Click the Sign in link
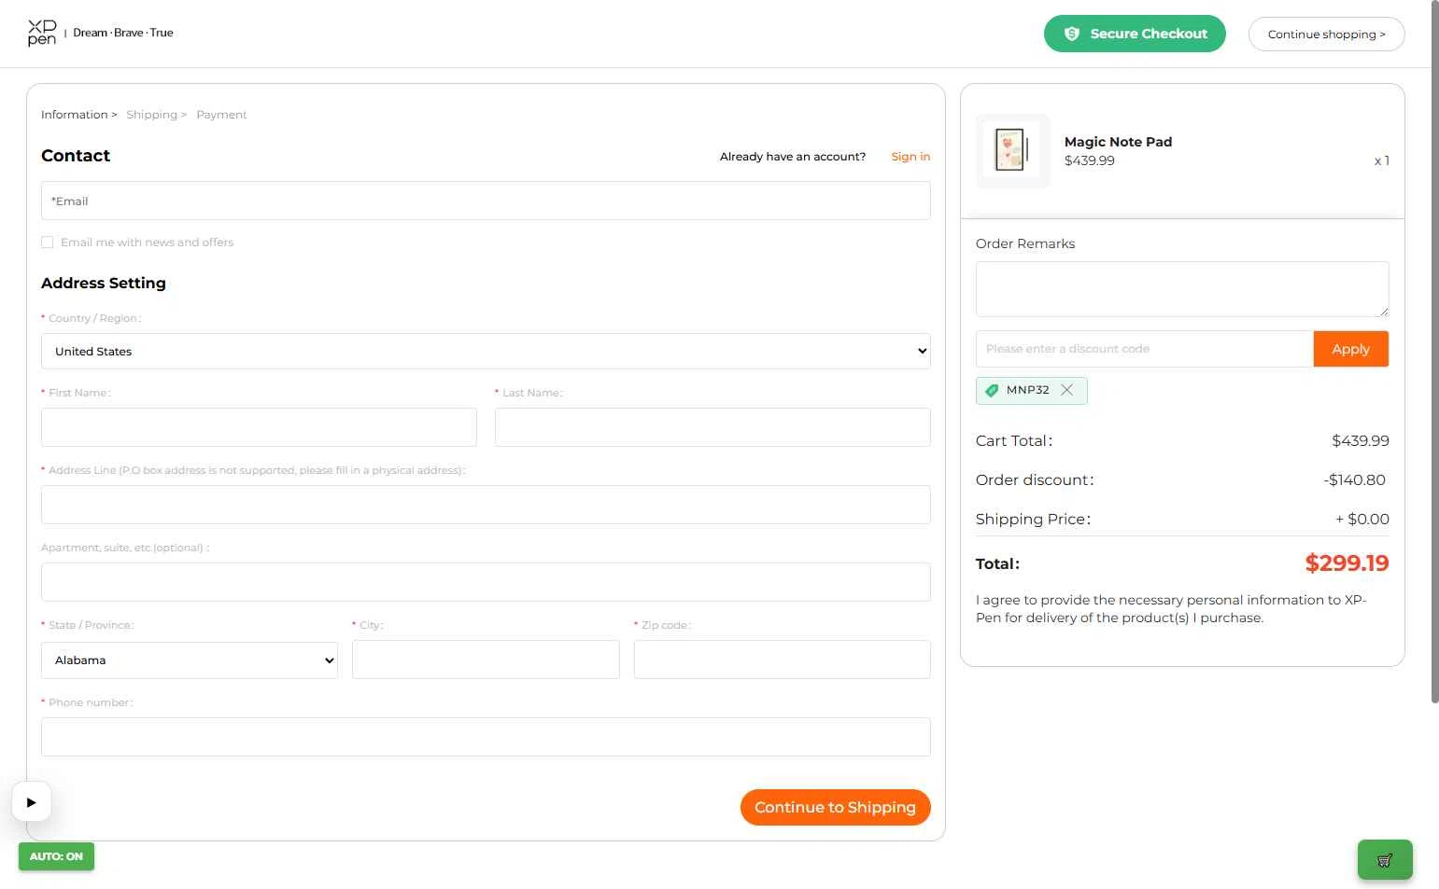This screenshot has width=1439, height=889. tap(910, 157)
